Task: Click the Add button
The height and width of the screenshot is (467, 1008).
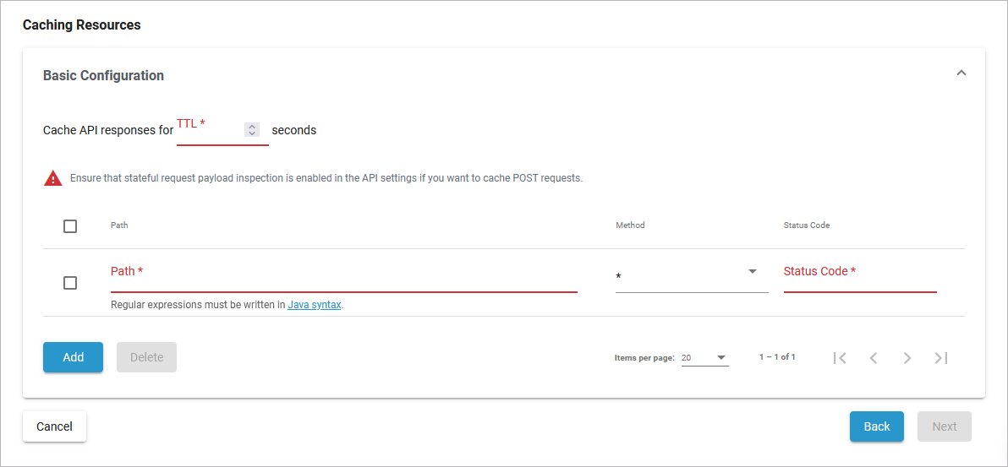Action: coord(73,357)
